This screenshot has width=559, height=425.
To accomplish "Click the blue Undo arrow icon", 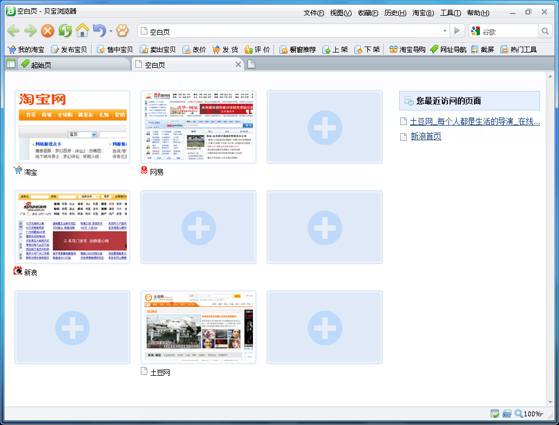I will pos(100,31).
